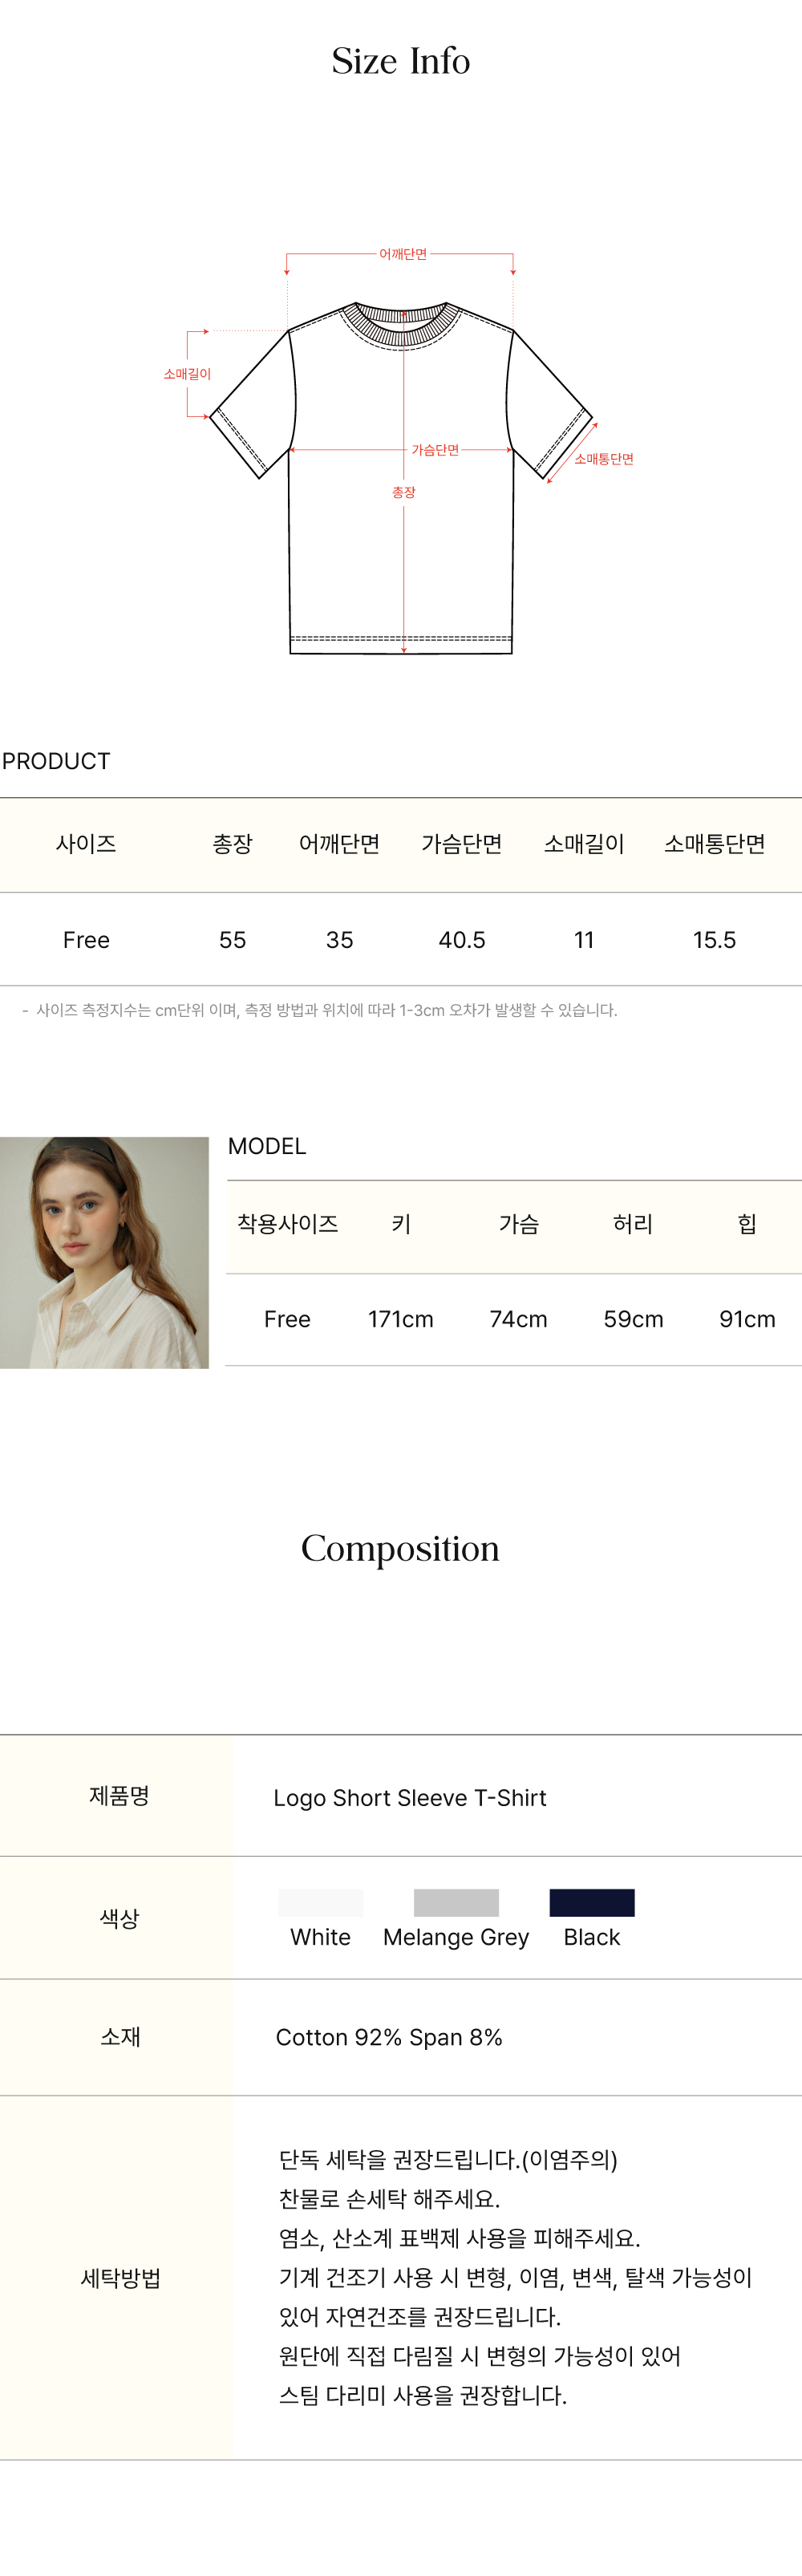Click the Size Info heading

tap(401, 61)
